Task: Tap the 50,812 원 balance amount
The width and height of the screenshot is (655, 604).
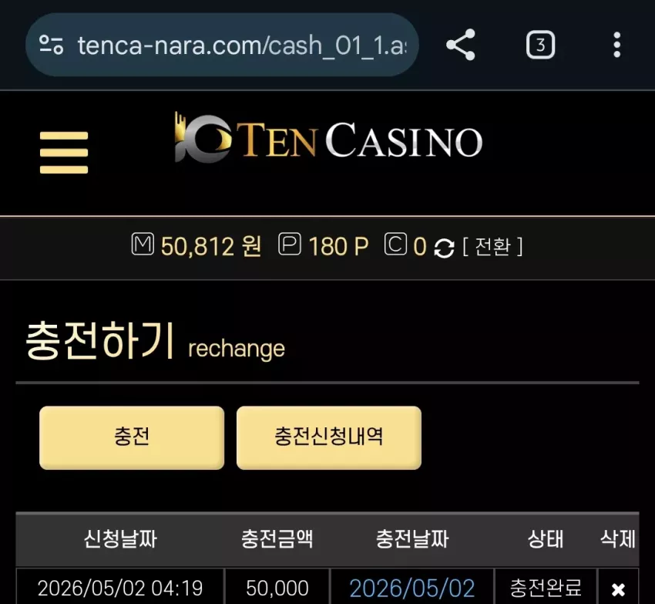Action: (x=211, y=246)
